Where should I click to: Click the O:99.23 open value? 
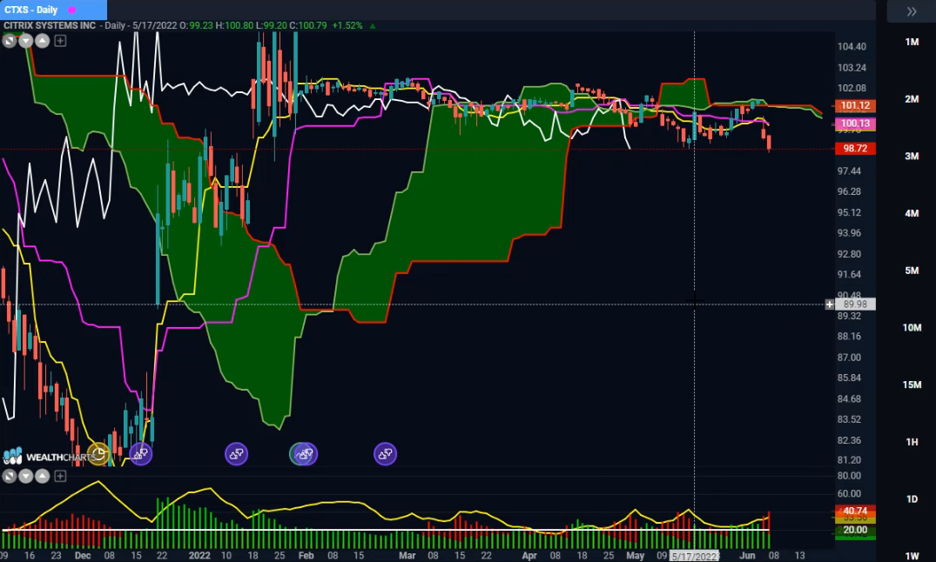[x=197, y=25]
